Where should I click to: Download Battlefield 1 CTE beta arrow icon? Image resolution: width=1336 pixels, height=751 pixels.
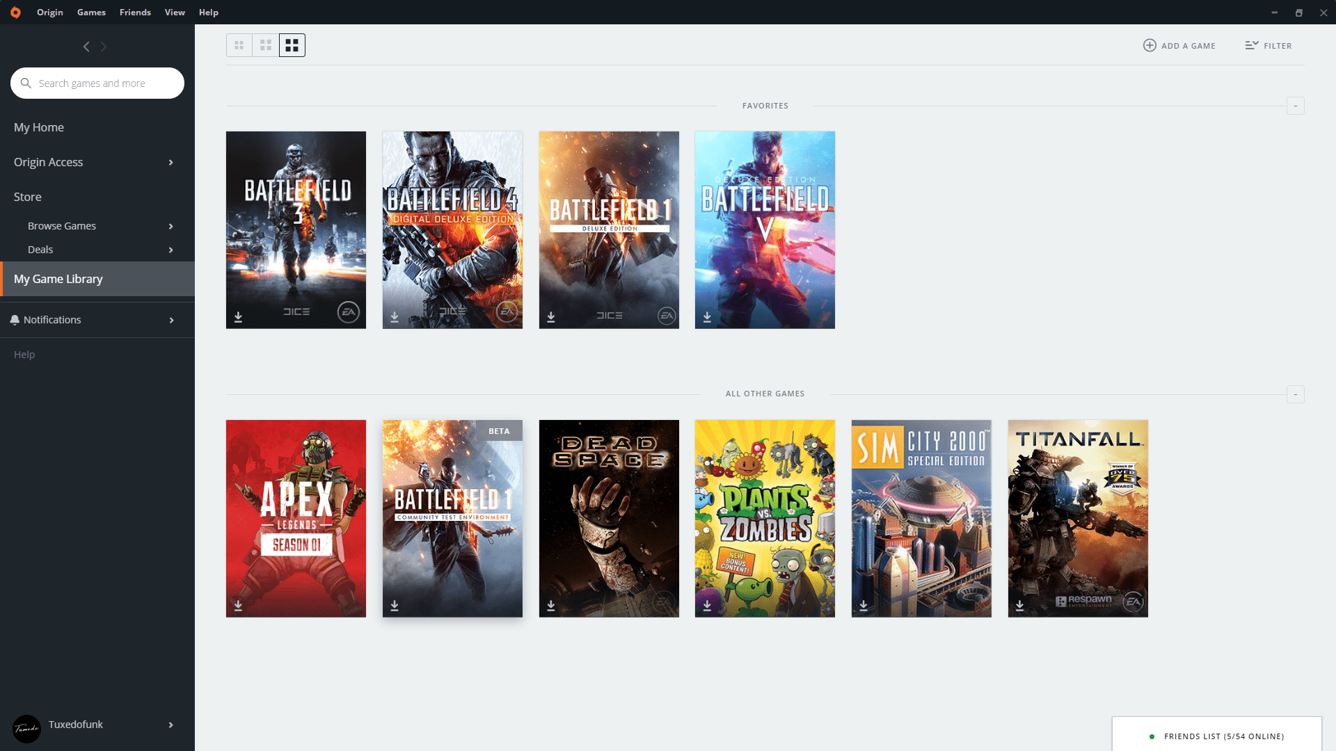coord(395,606)
